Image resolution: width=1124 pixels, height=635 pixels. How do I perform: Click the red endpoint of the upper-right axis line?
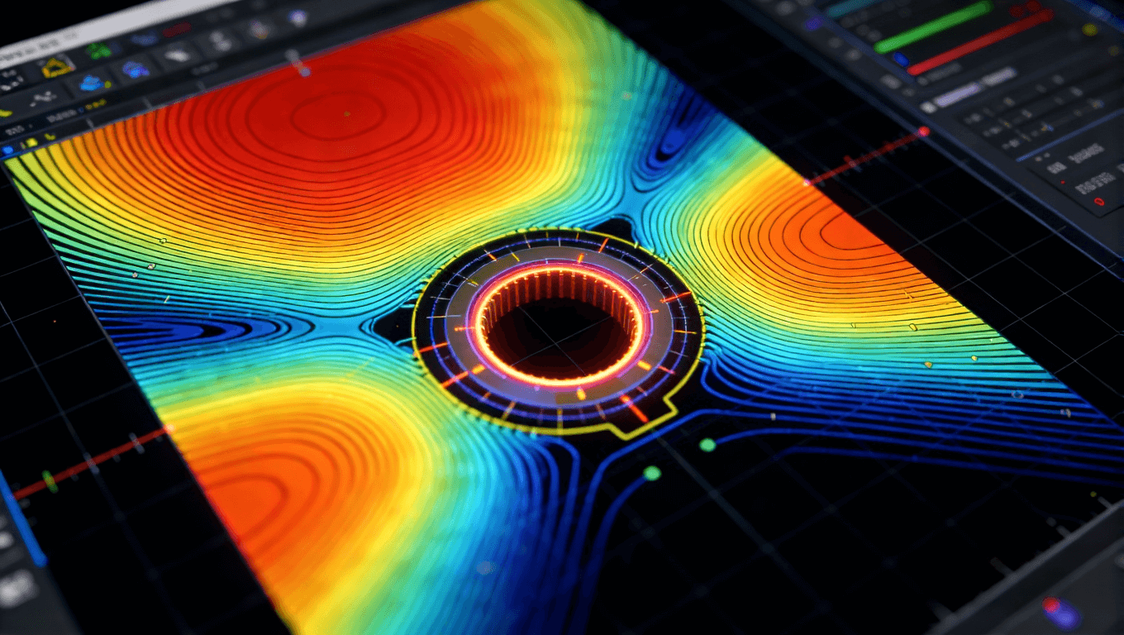click(x=923, y=131)
